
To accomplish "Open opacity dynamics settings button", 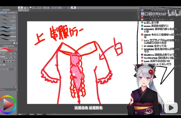I will tap(15, 57).
